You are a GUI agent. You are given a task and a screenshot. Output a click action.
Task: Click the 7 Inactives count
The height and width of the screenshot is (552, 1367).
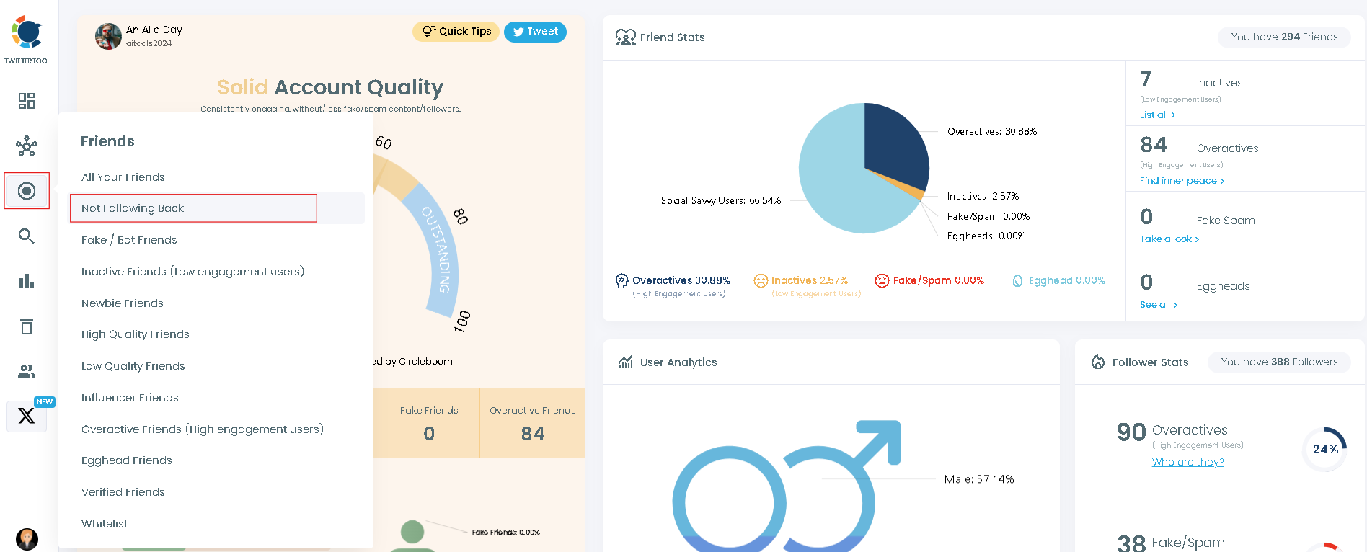(x=1146, y=79)
